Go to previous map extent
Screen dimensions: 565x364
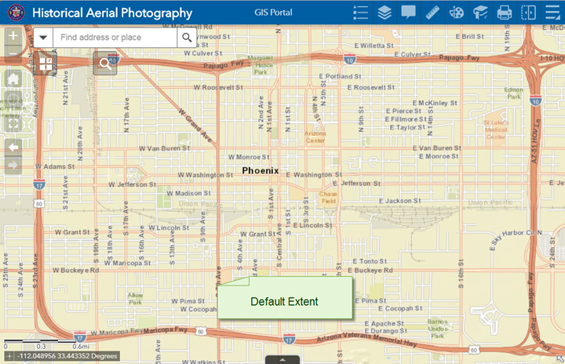click(x=13, y=147)
